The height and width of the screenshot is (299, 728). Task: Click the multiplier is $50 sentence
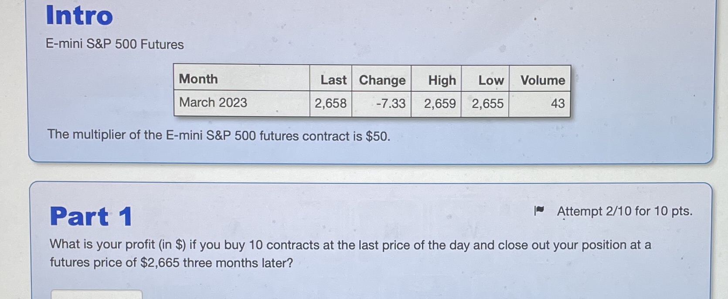coord(218,136)
